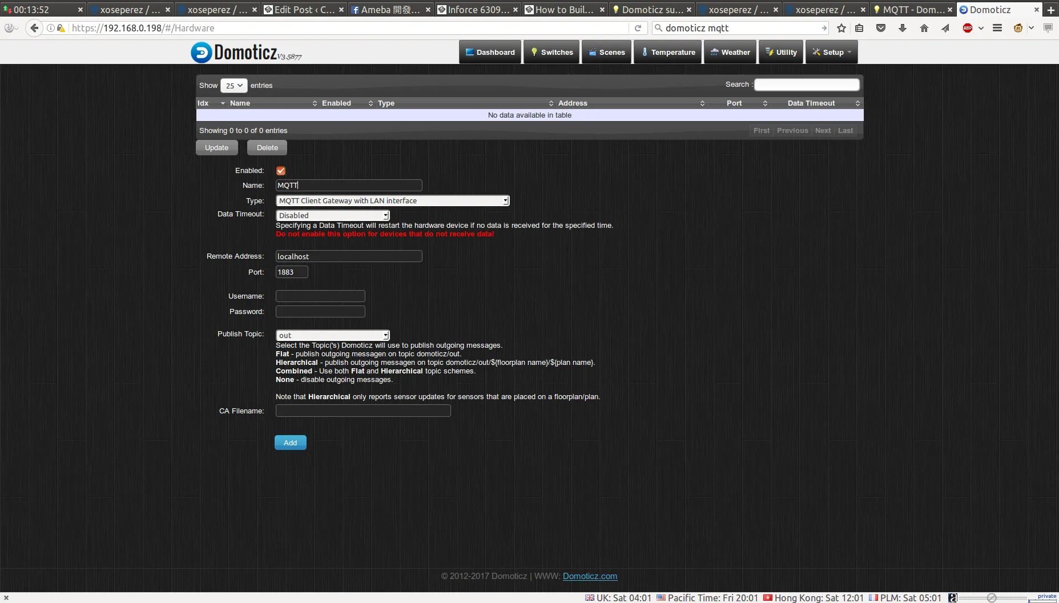Open the browser hamburger menu
Viewport: 1059px width, 603px height.
pyautogui.click(x=997, y=28)
